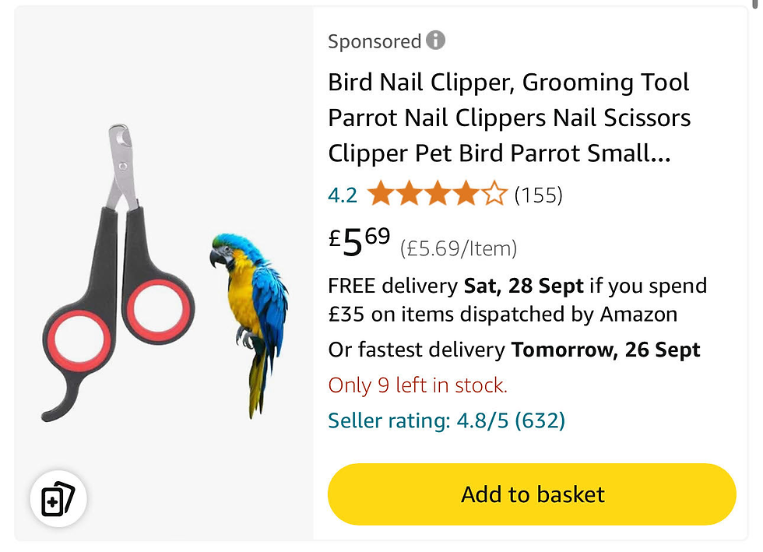Add the bird nail clipper to basket
Viewport: 763px width, 552px height.
click(532, 494)
